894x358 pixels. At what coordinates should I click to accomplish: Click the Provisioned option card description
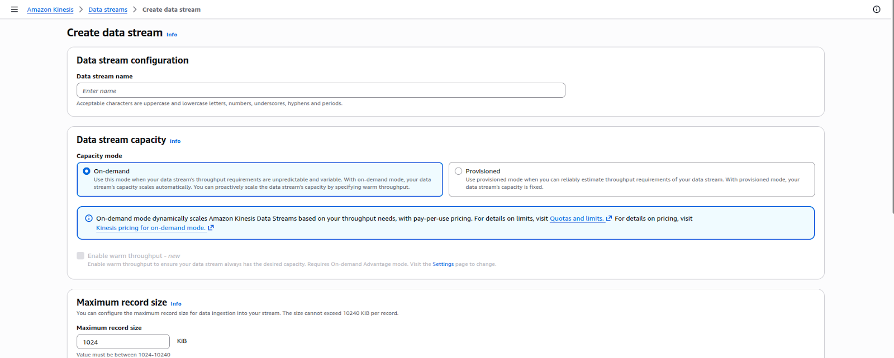click(x=633, y=183)
